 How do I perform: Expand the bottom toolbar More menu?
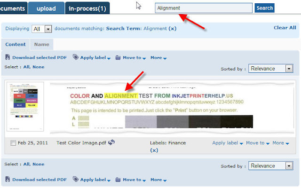[158, 180]
